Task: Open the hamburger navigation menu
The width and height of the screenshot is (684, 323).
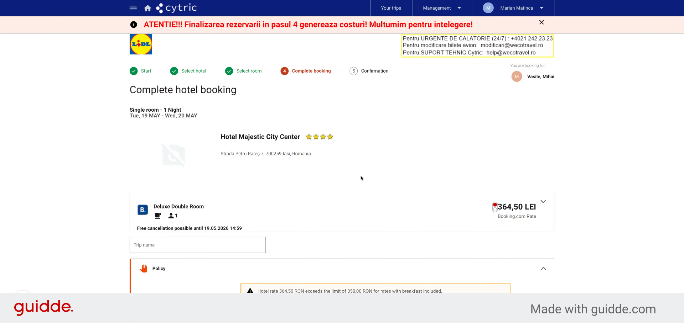Action: 133,8
